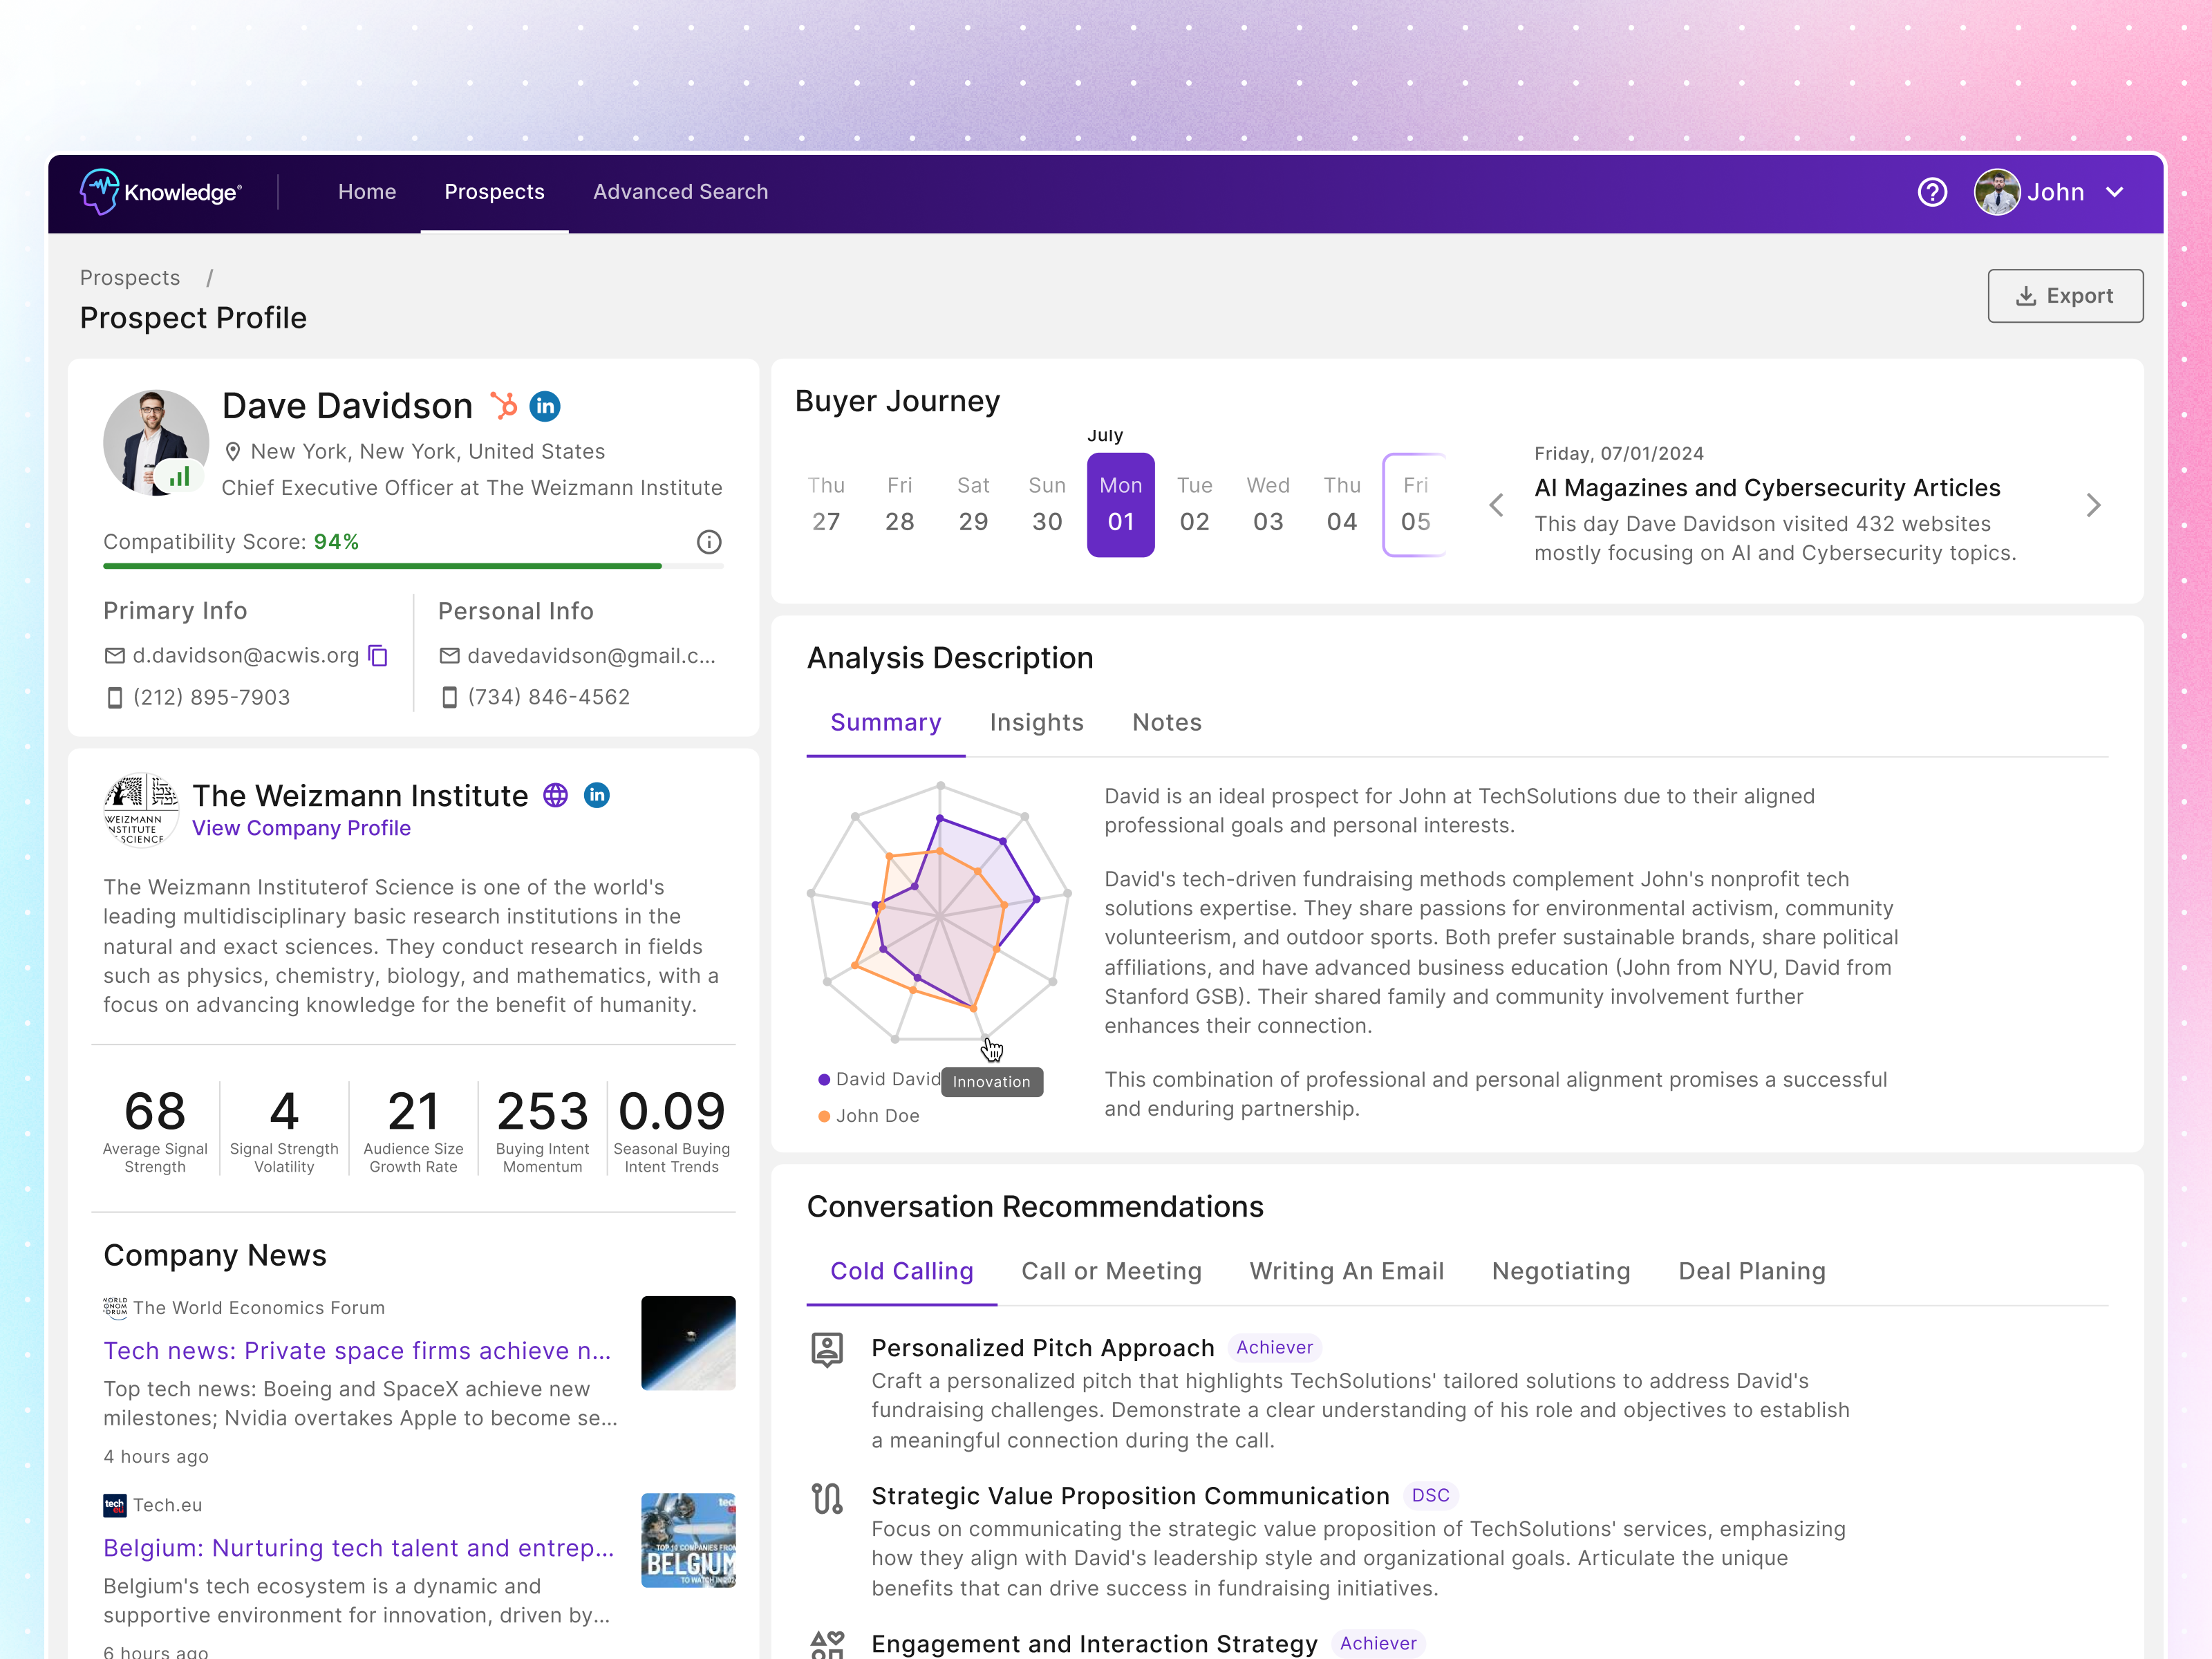2212x1659 pixels.
Task: Click the Personalized Pitch Approach person icon
Action: point(827,1347)
